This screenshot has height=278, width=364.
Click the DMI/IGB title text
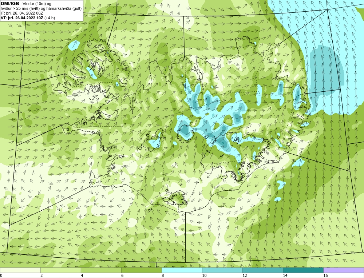pos(10,4)
